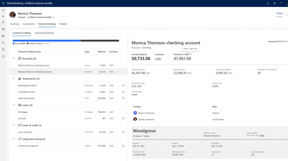Collapse the Long-term saving group
288x161 pixels.
tap(13, 139)
